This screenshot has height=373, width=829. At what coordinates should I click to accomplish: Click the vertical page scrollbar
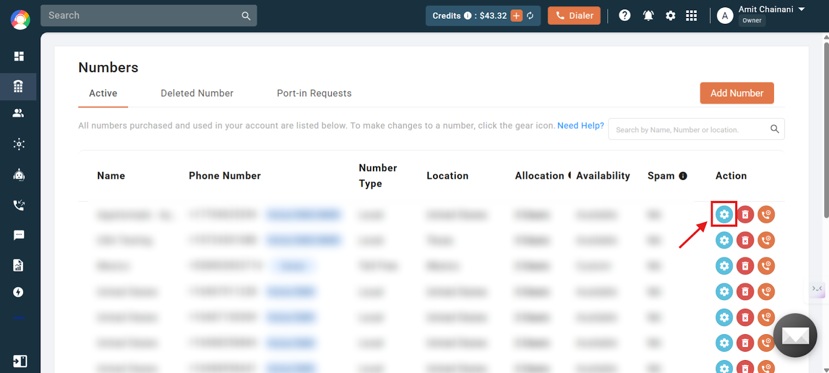(x=826, y=130)
